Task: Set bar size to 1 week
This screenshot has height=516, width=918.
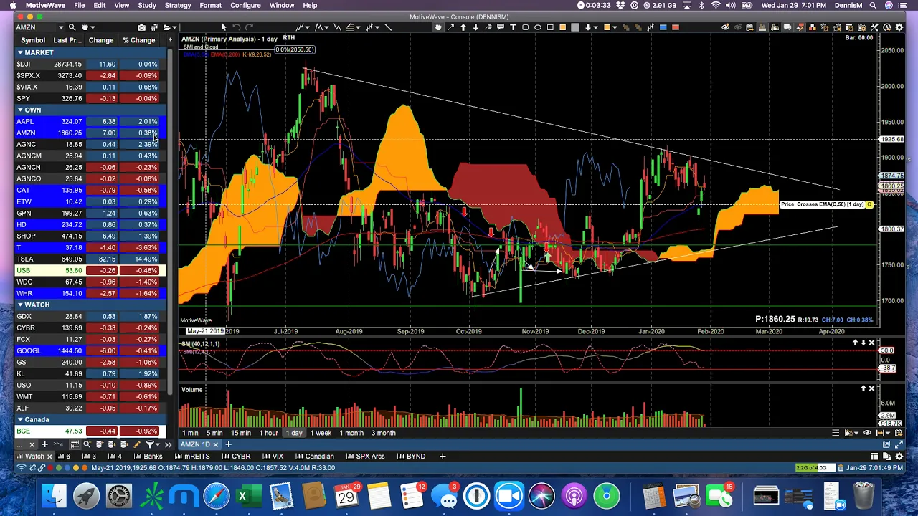Action: [x=321, y=433]
